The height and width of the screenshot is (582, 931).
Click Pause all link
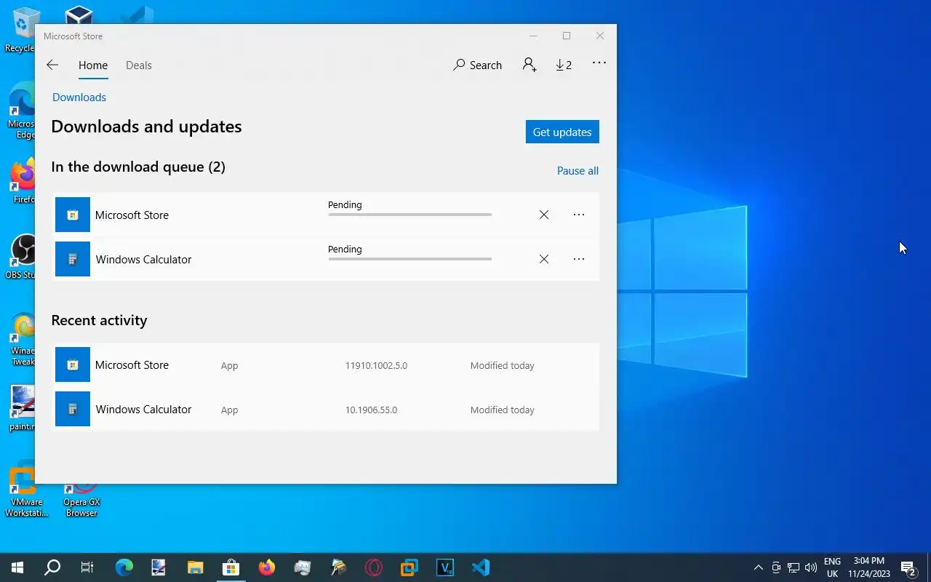pyautogui.click(x=578, y=171)
